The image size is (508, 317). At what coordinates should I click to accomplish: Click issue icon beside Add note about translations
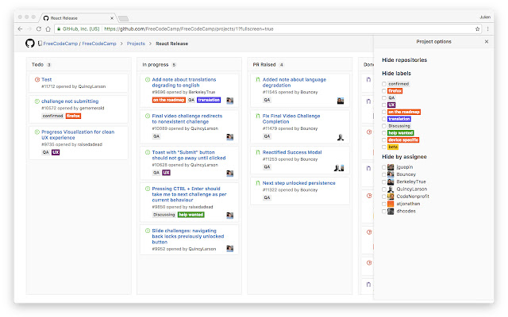(x=148, y=79)
